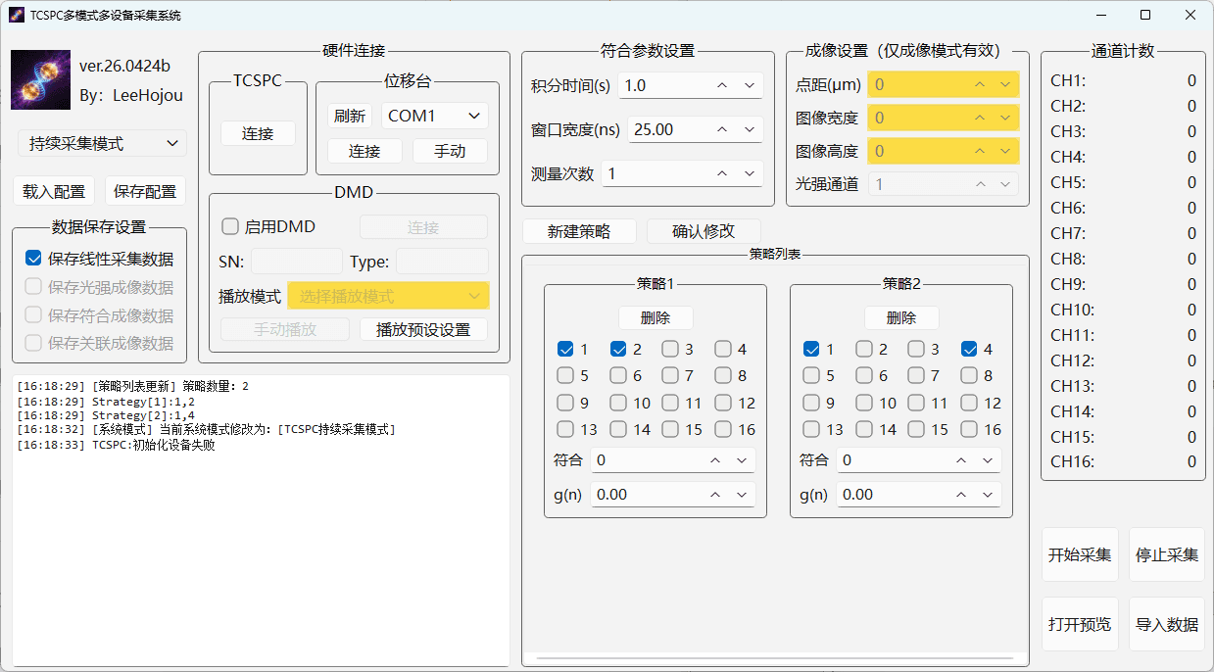Image resolution: width=1214 pixels, height=672 pixels.
Task: Decrease 测量次数 with down arrow
Action: (750, 173)
